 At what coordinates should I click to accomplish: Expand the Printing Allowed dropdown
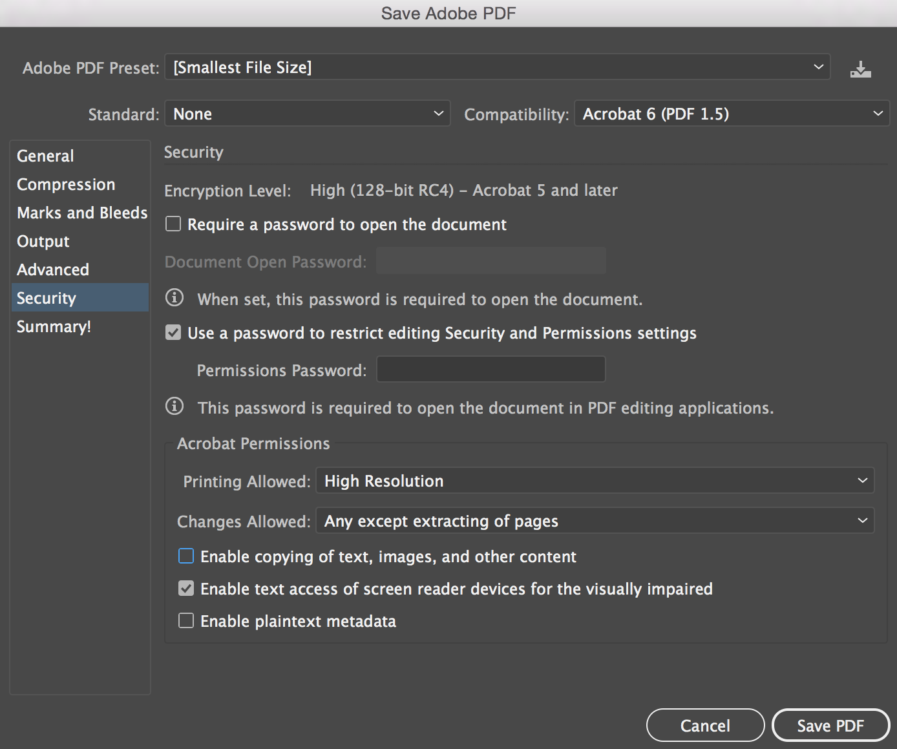[x=595, y=481]
